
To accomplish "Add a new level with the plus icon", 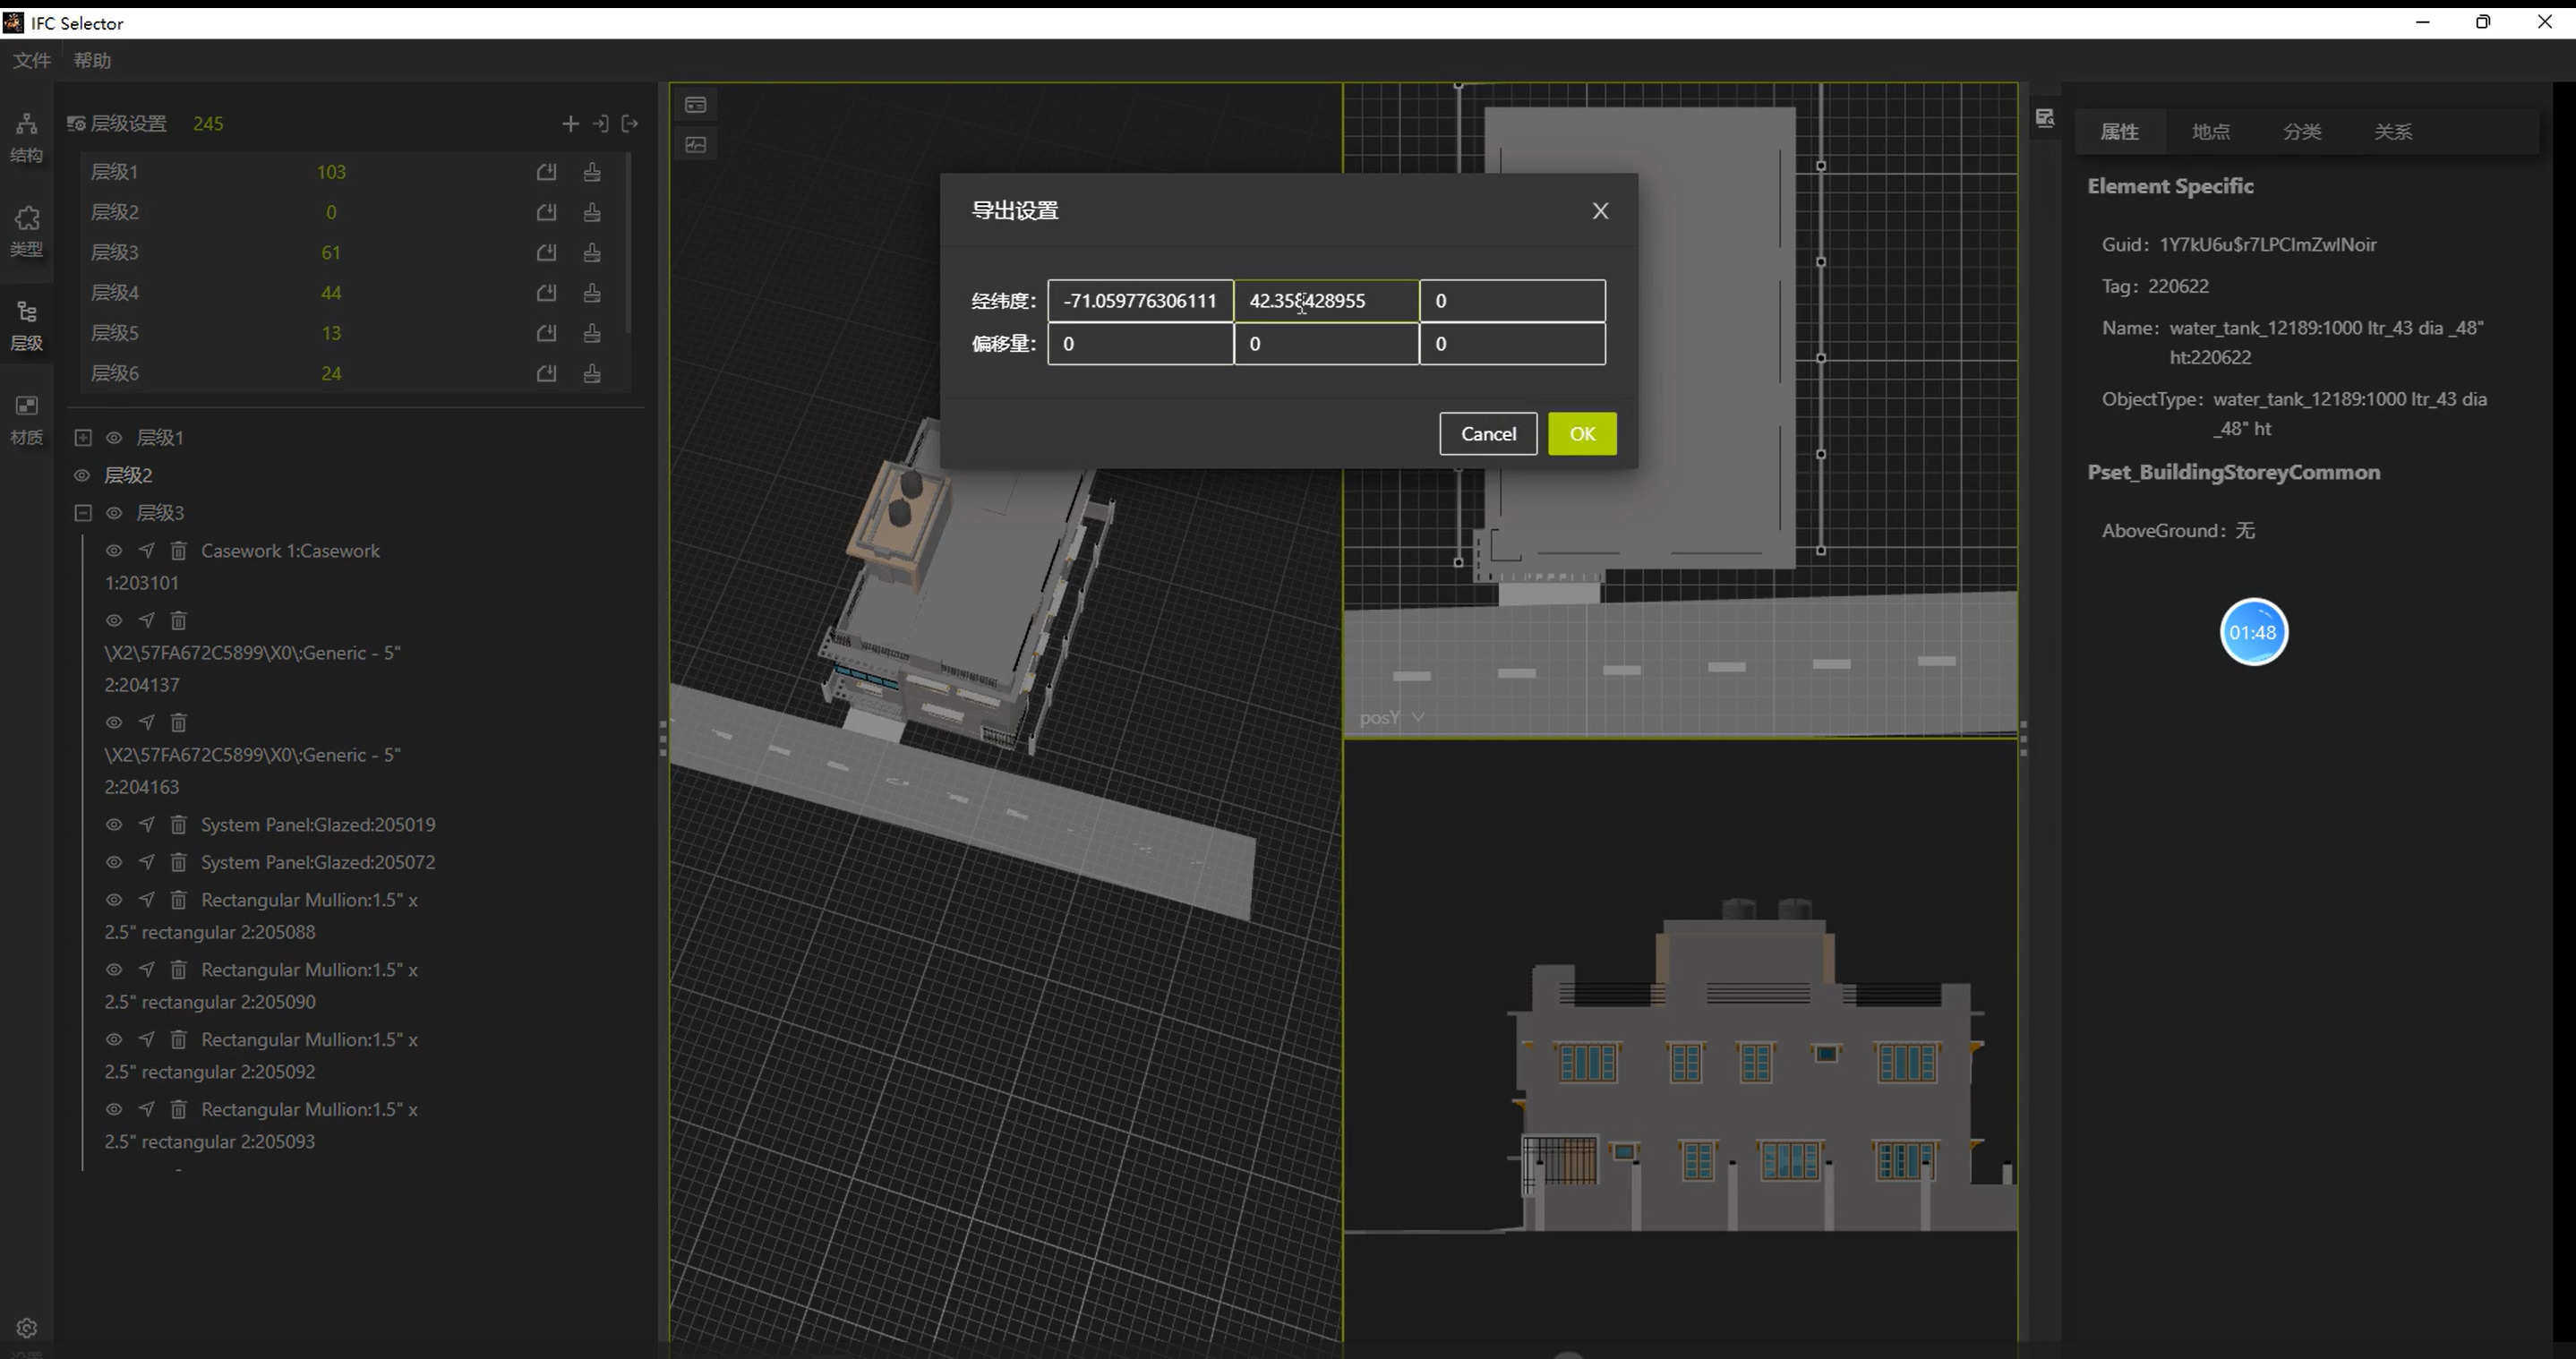I will [x=570, y=123].
